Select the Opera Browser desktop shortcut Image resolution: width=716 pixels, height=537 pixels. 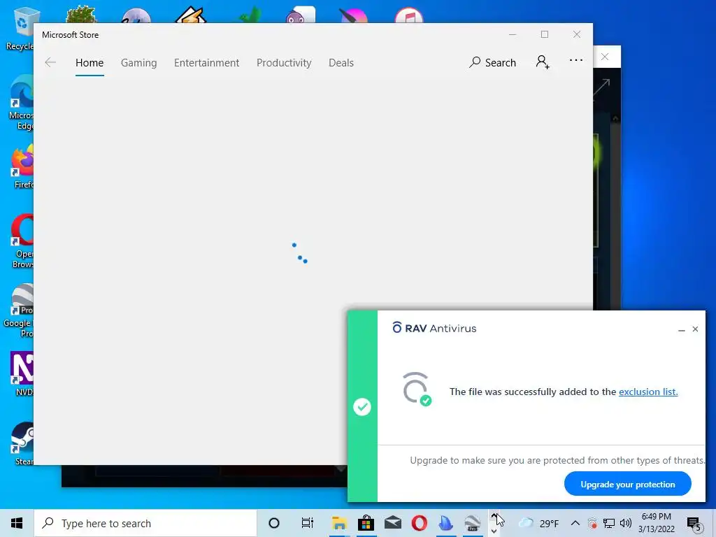point(23,242)
